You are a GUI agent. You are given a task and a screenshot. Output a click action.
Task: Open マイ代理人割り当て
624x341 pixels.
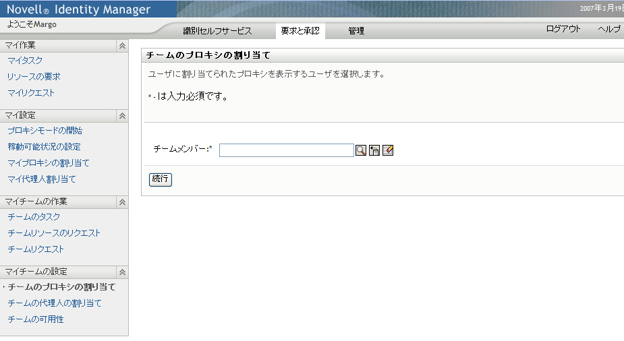tap(42, 179)
